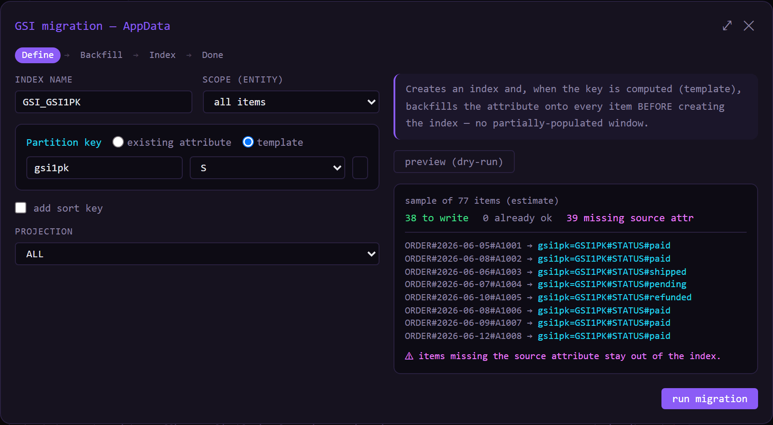
Task: Open the Scope entity dropdown
Action: 291,102
